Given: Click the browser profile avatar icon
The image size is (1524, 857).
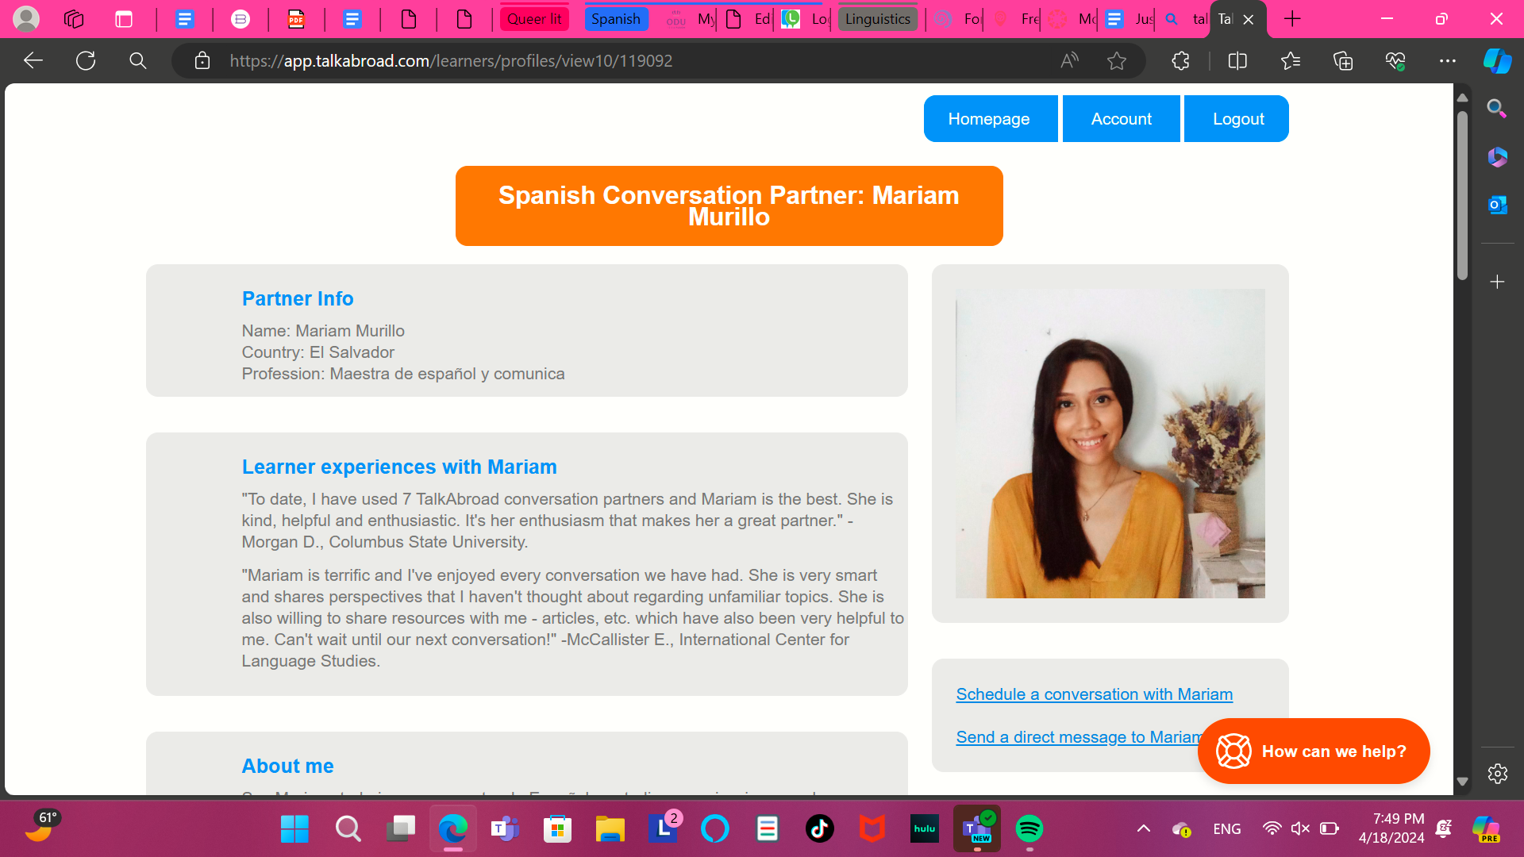Looking at the screenshot, I should pyautogui.click(x=26, y=18).
